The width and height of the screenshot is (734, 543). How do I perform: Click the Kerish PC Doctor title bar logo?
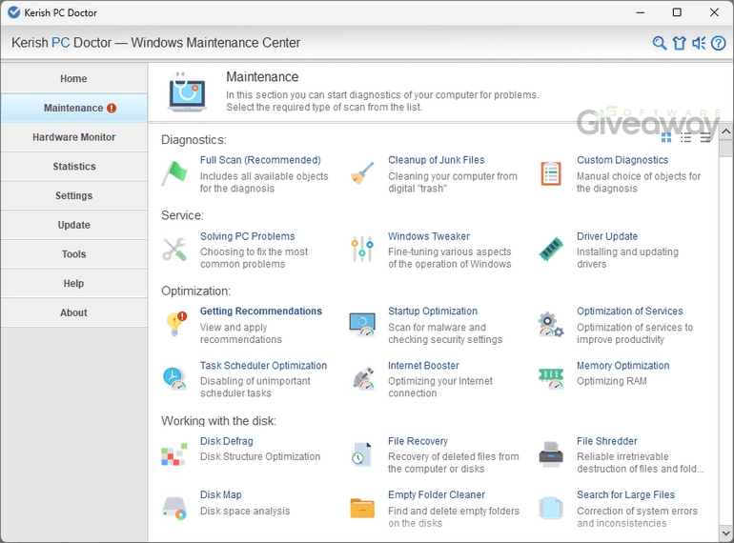[x=13, y=12]
